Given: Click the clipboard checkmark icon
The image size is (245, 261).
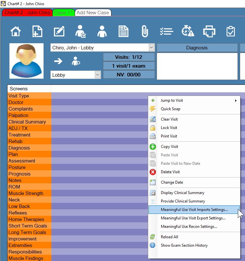Looking at the screenshot, I should click(230, 32).
